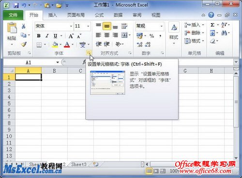Select the Sheet3 worksheet tab

pyautogui.click(x=79, y=164)
